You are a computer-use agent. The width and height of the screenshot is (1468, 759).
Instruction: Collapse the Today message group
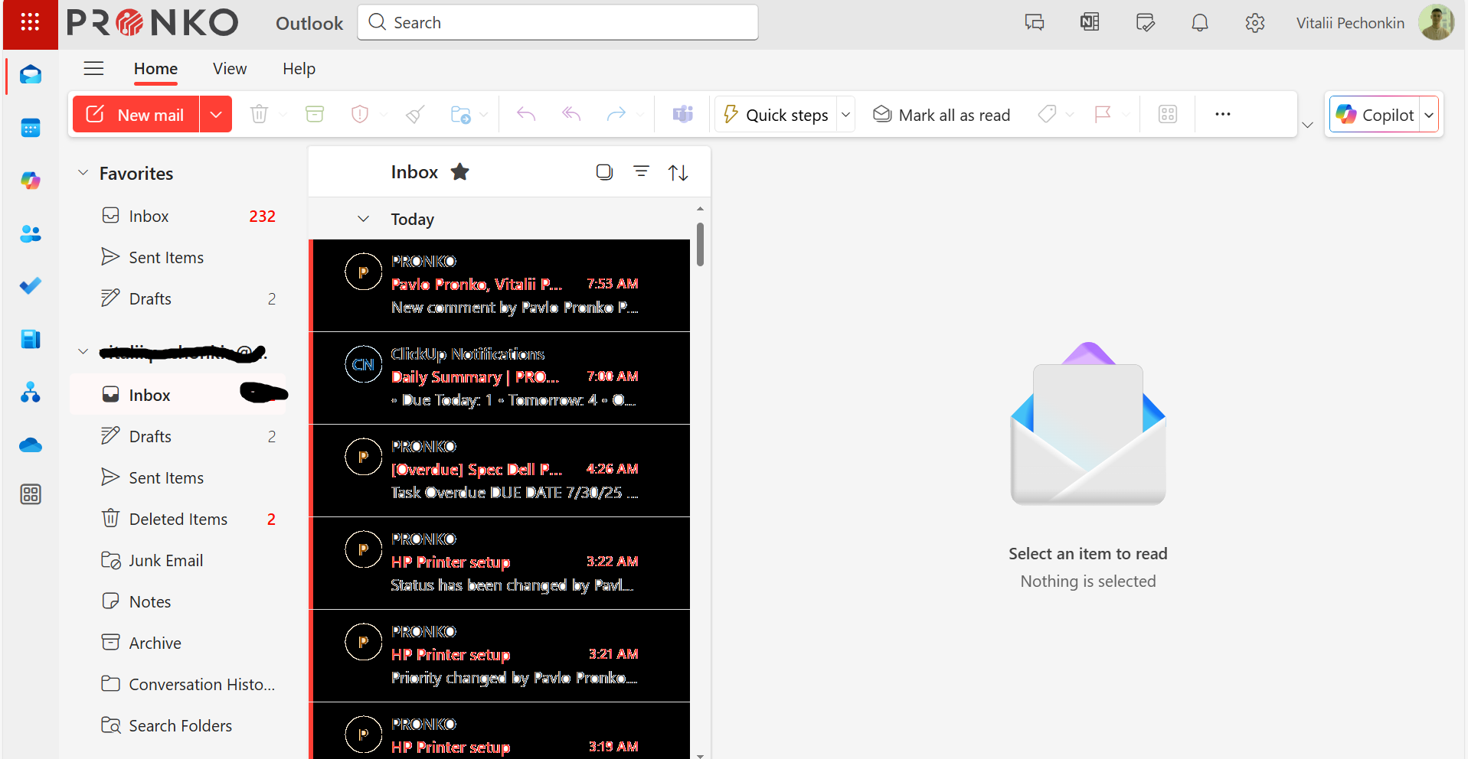click(x=363, y=220)
